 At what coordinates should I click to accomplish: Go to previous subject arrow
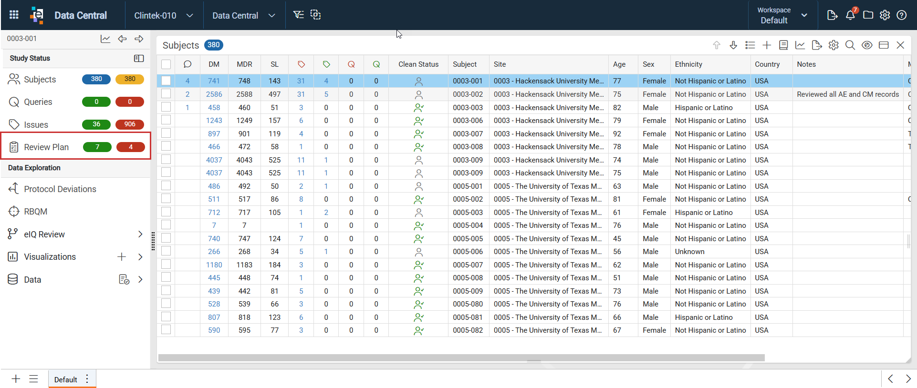point(122,39)
